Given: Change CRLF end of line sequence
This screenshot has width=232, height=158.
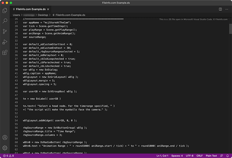Looking at the screenshot, I should (x=200, y=156).
